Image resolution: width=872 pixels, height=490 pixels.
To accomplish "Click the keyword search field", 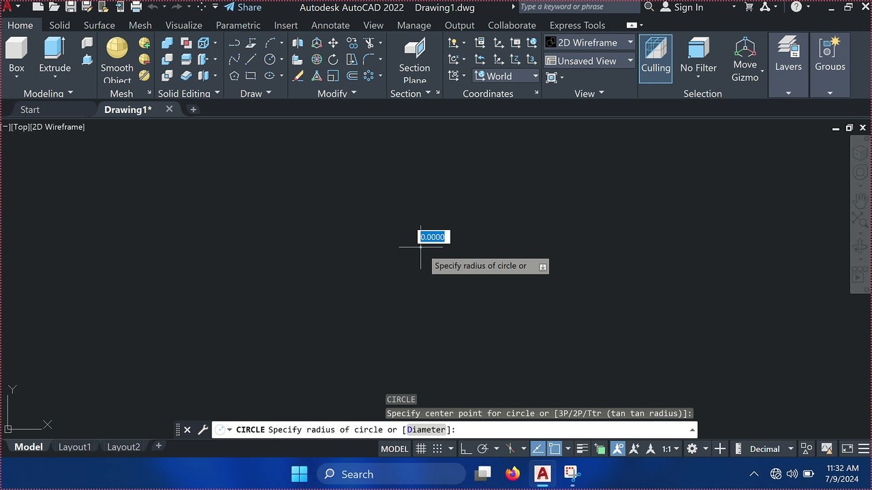I will pyautogui.click(x=578, y=7).
